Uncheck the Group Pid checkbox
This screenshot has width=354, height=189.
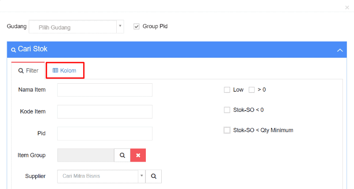coord(137,26)
